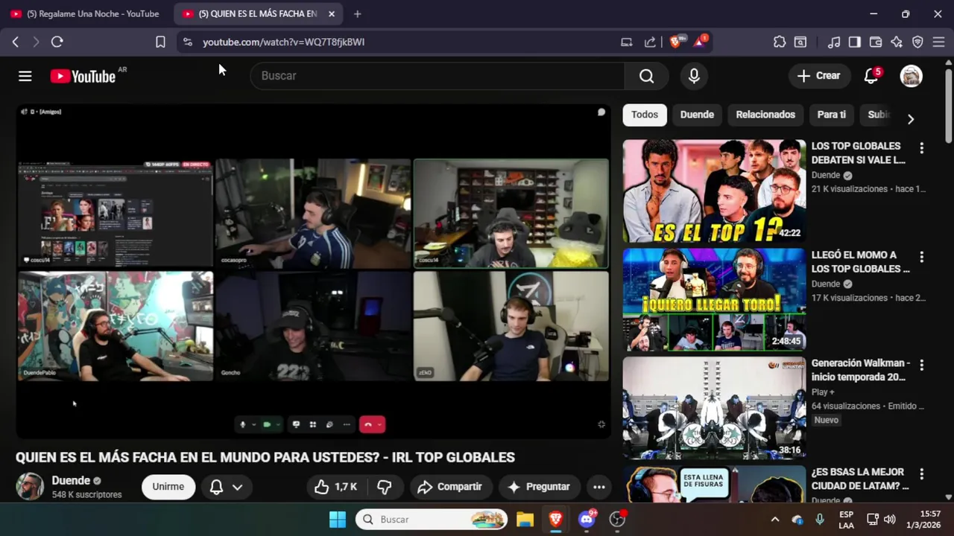Screen dimensions: 954x536
Task: Click the YouTube search input field
Action: (x=437, y=76)
